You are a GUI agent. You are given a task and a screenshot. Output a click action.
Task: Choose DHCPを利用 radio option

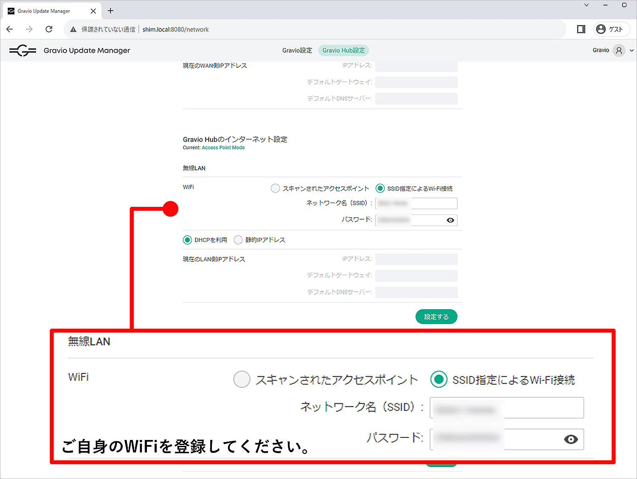[x=187, y=240]
